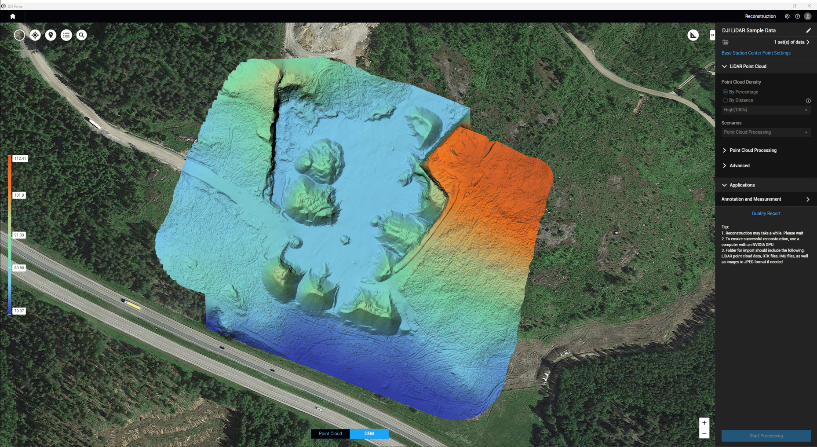The height and width of the screenshot is (447, 817).
Task: Click the Start Processing button
Action: (766, 436)
